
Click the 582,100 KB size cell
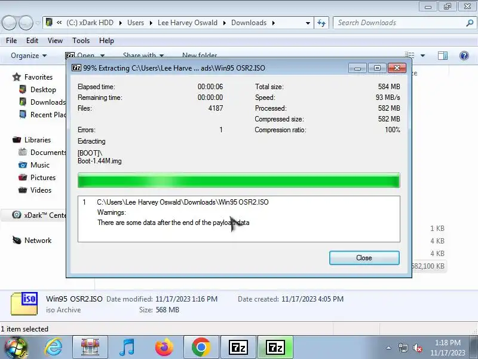click(x=428, y=266)
